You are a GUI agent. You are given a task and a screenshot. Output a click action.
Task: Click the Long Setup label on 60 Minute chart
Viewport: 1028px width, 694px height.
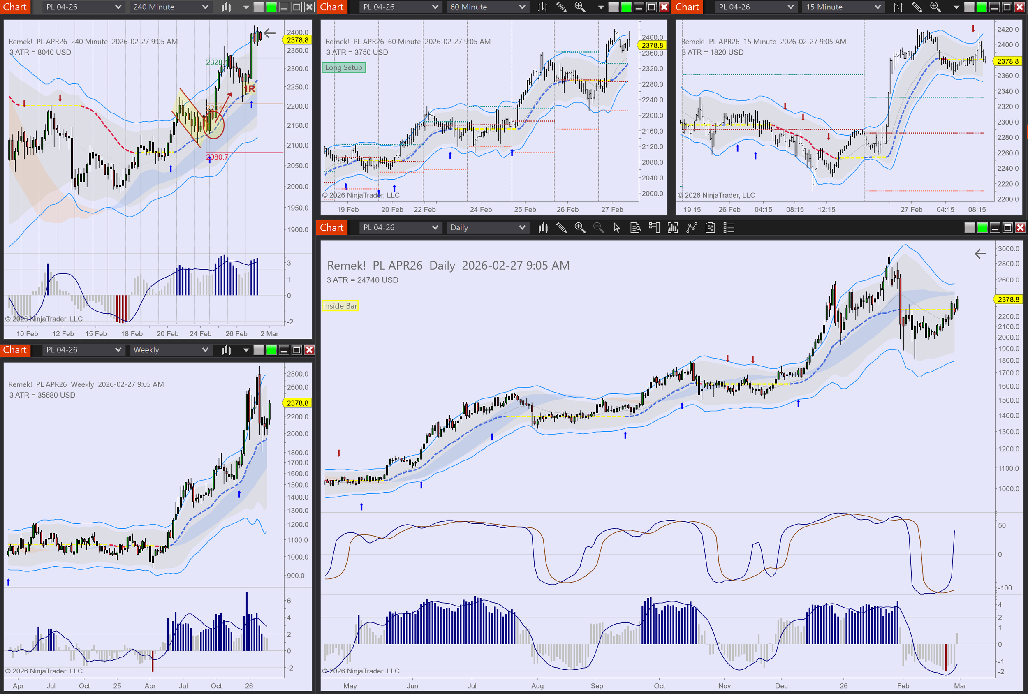pyautogui.click(x=344, y=68)
